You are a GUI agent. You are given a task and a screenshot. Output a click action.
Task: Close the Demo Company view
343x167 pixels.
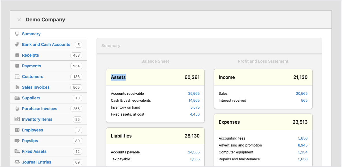coord(19,20)
